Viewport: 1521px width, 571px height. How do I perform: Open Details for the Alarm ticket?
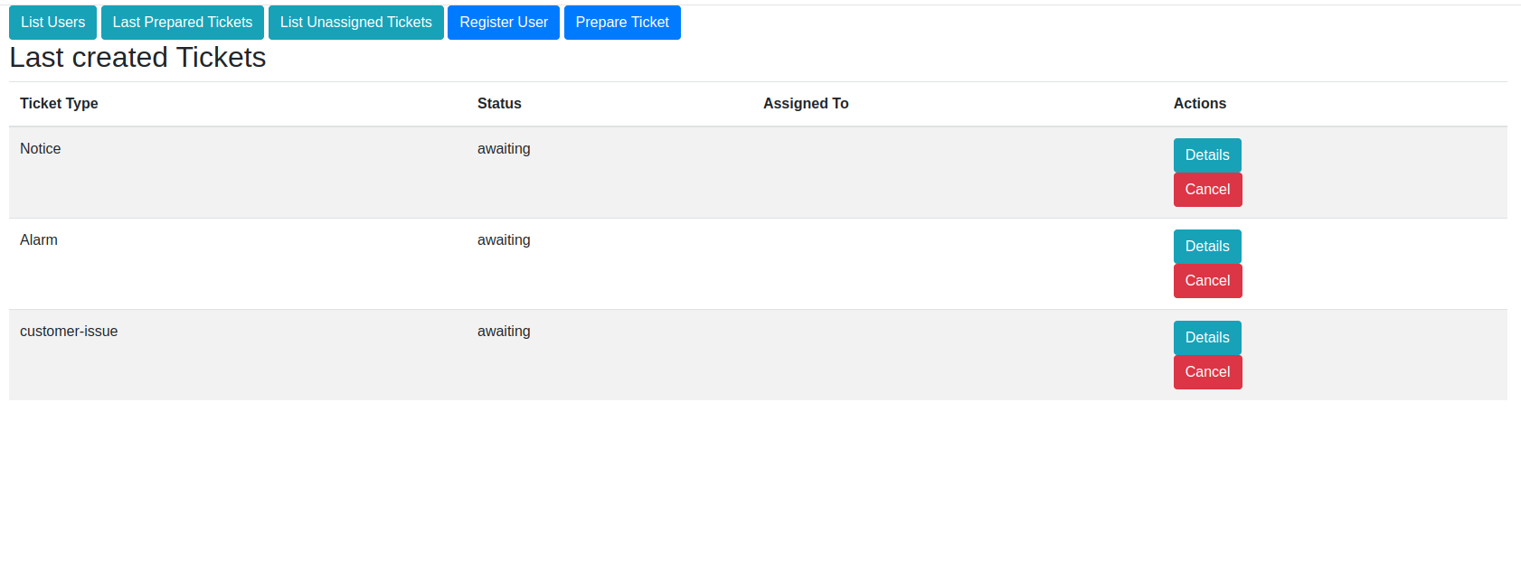[x=1206, y=247]
